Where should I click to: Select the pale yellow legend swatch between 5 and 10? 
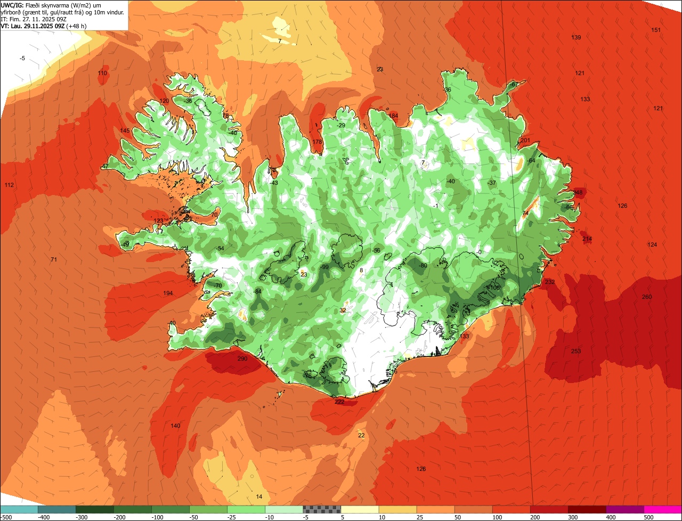tap(360, 509)
